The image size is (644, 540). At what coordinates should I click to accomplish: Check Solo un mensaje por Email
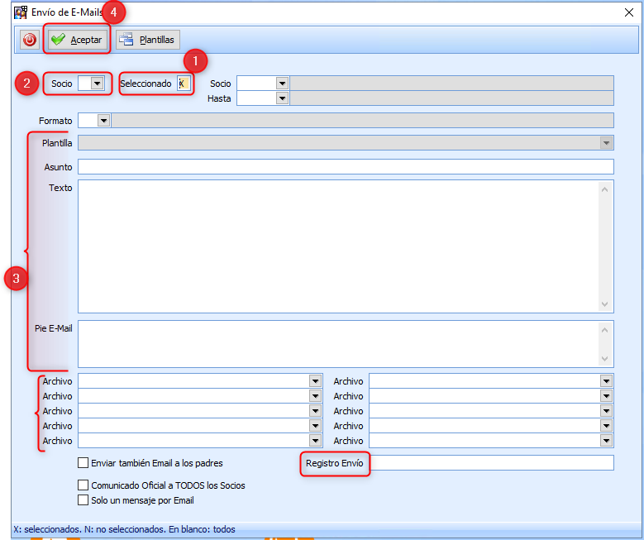pos(83,500)
